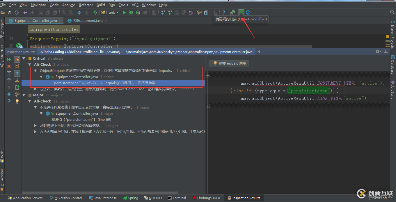Viewport: 396px width, 202px height.
Task: Click the EquipmentController breadcrumb label
Action: coord(54,29)
